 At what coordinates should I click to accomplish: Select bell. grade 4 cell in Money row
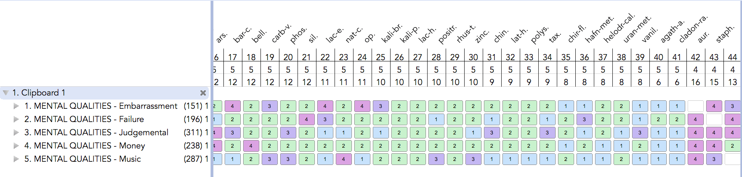[251, 146]
